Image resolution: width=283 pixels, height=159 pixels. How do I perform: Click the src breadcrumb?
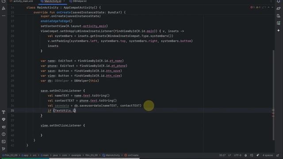[34, 155]
